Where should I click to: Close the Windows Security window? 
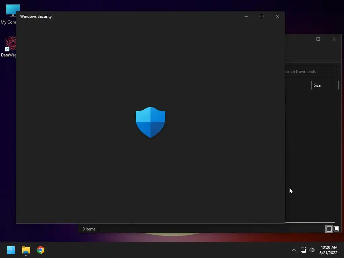tap(277, 16)
